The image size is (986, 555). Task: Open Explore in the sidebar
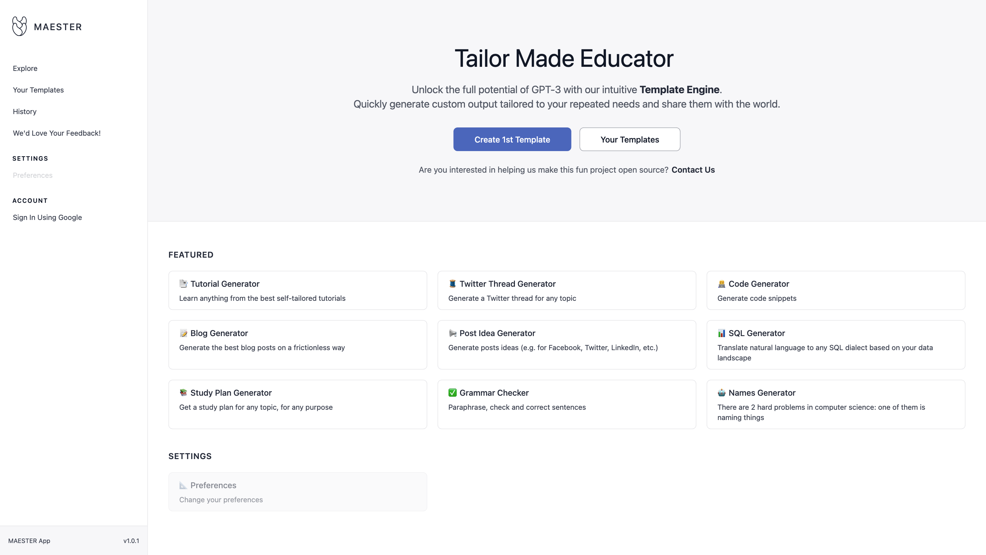[x=25, y=69]
